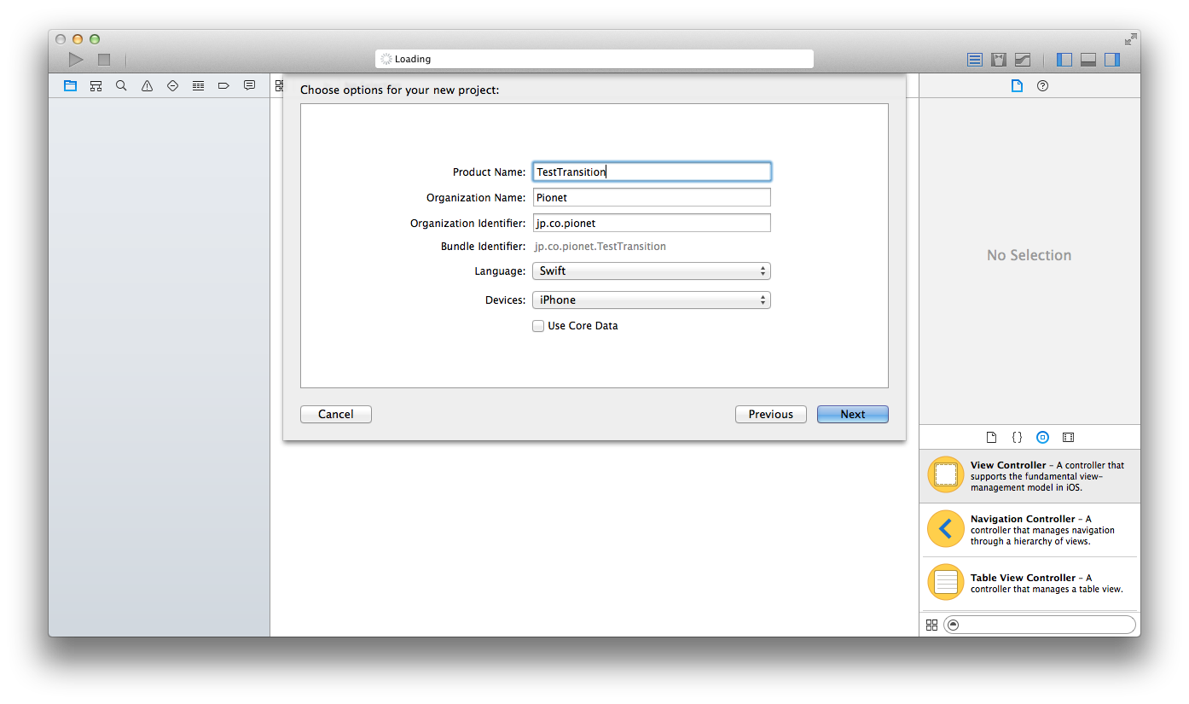Screen dimensions: 1189x704
Task: Open the Test navigator diamond icon
Action: point(172,85)
